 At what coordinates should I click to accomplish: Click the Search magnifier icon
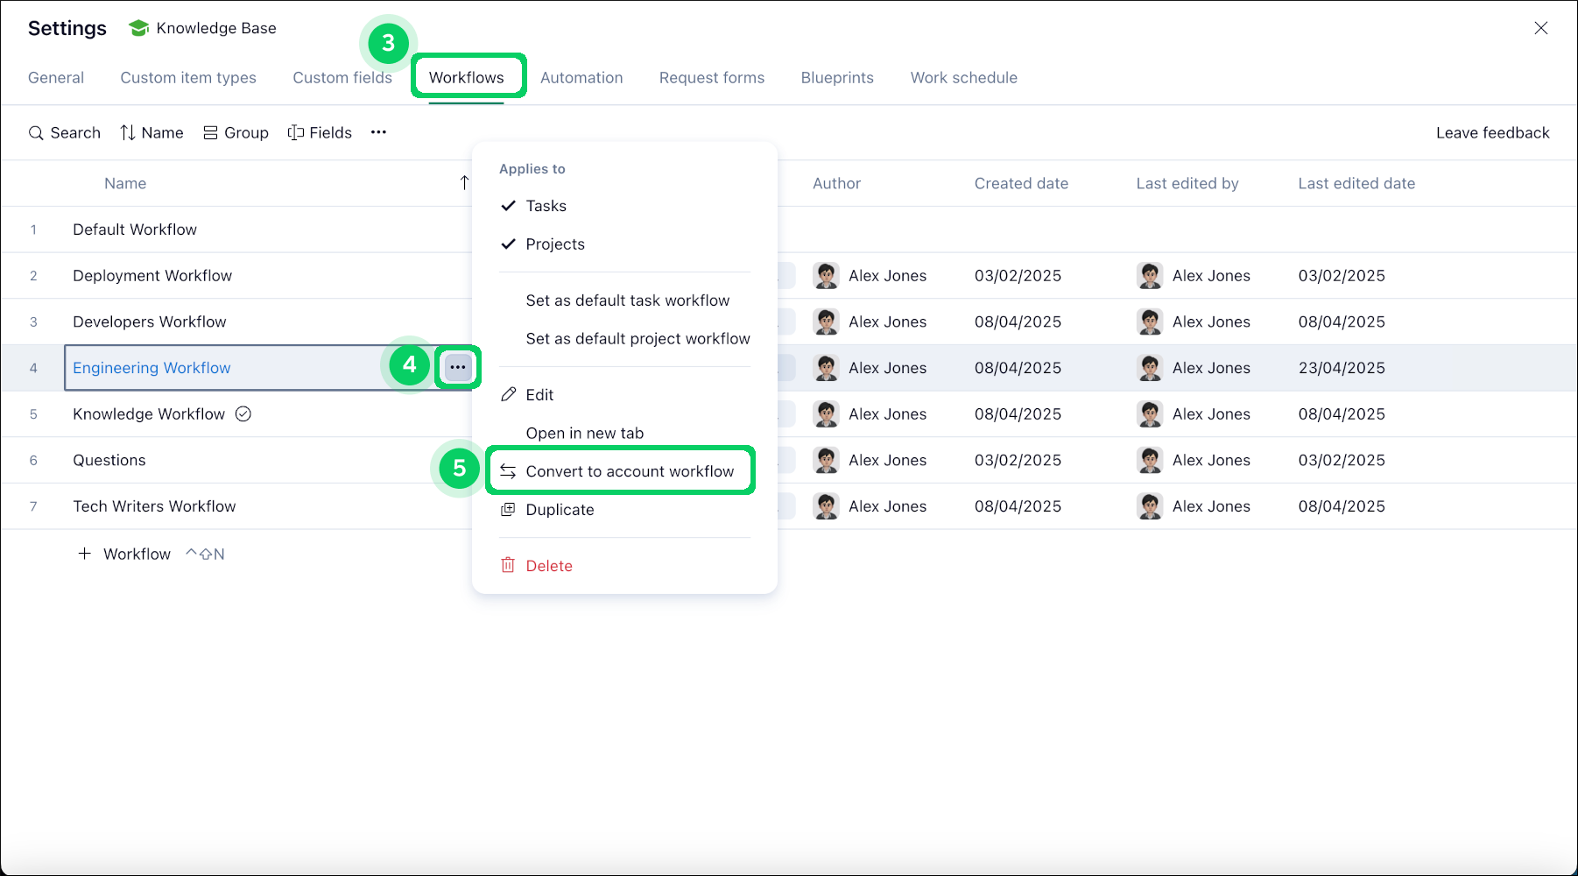(x=36, y=132)
